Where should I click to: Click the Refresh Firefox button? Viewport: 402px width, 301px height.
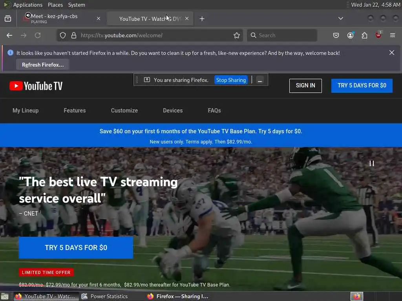click(x=43, y=65)
